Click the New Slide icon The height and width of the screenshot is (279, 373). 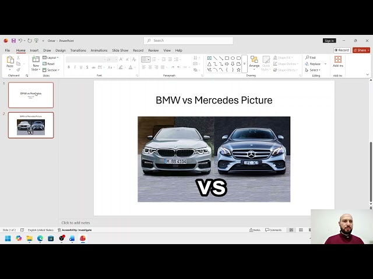[x=36, y=59]
